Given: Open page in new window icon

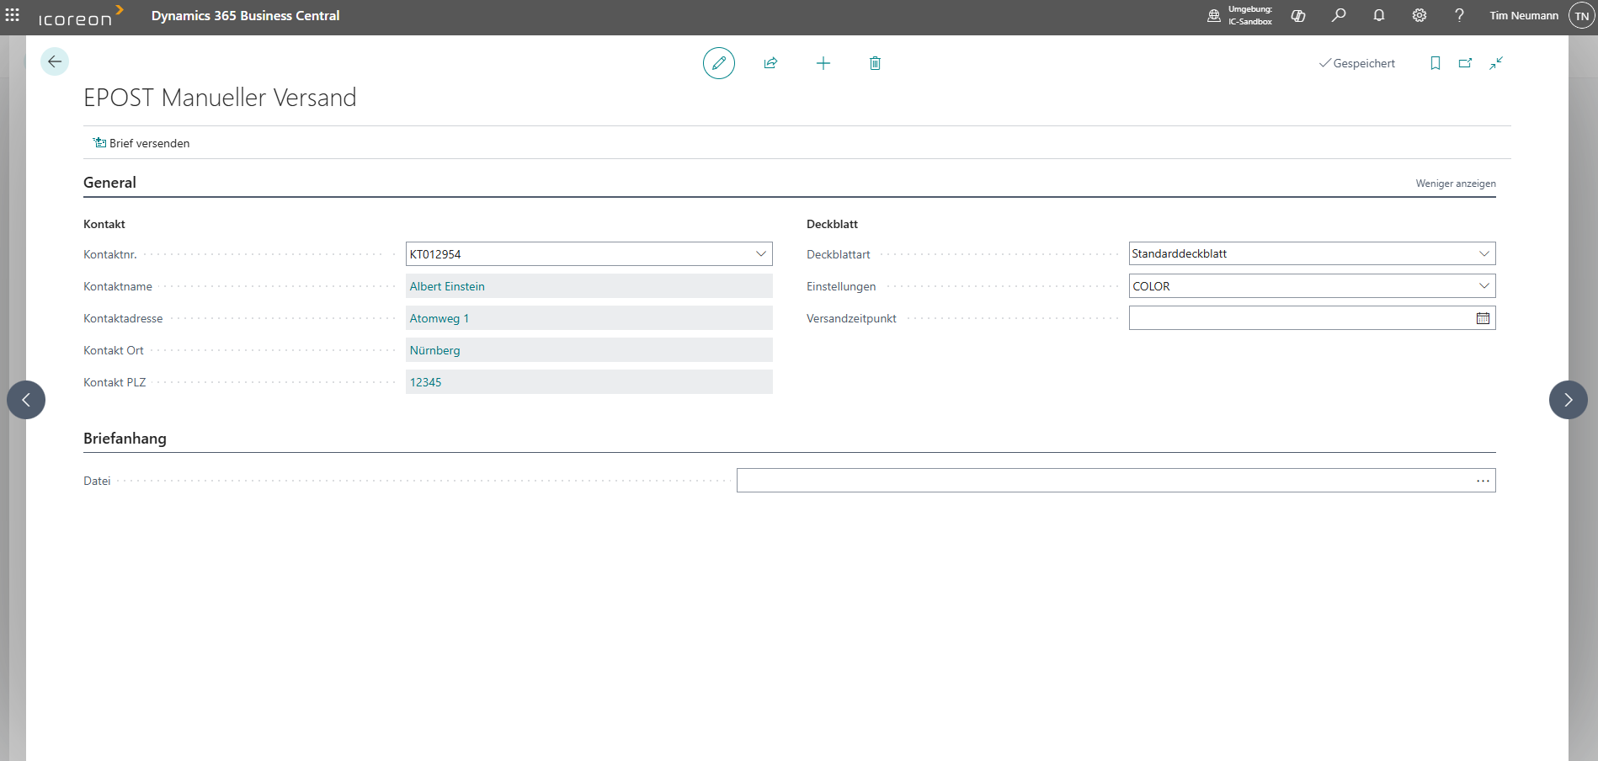Looking at the screenshot, I should pos(1465,63).
